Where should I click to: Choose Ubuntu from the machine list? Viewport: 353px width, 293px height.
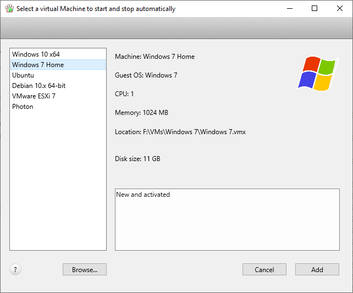[58, 75]
